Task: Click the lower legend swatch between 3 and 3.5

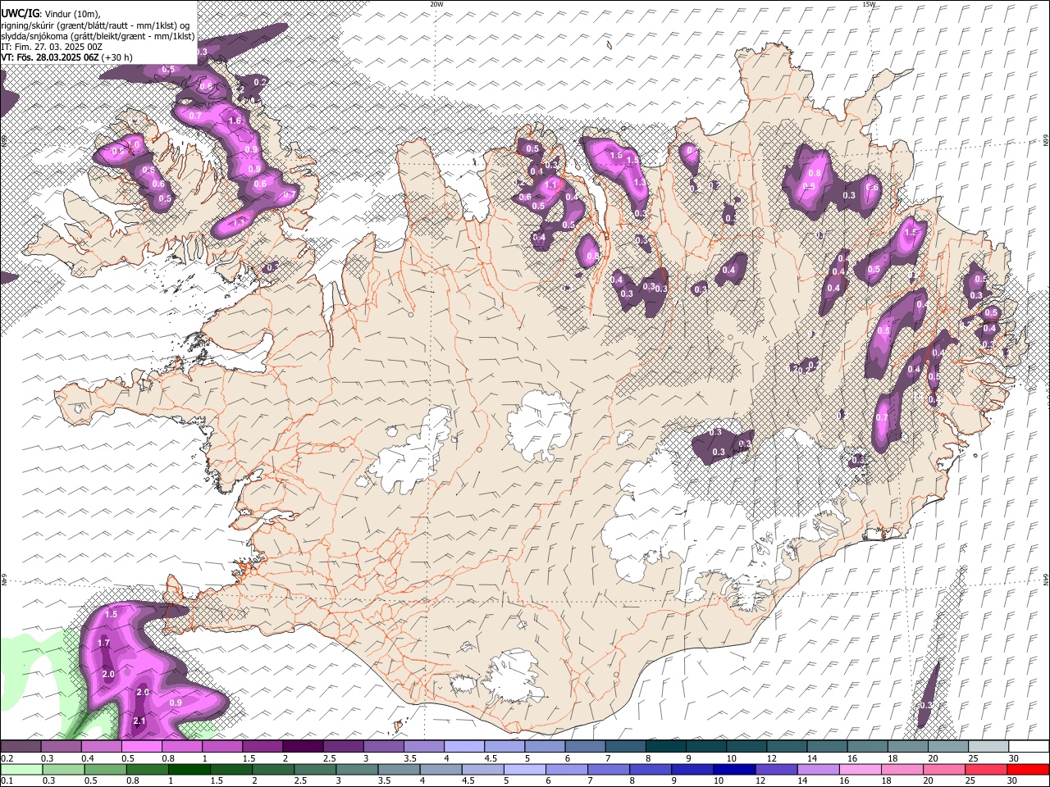Action: pos(356,769)
